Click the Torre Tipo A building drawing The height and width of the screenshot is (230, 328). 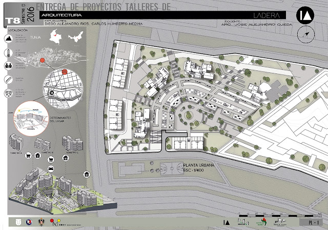[x=16, y=142]
